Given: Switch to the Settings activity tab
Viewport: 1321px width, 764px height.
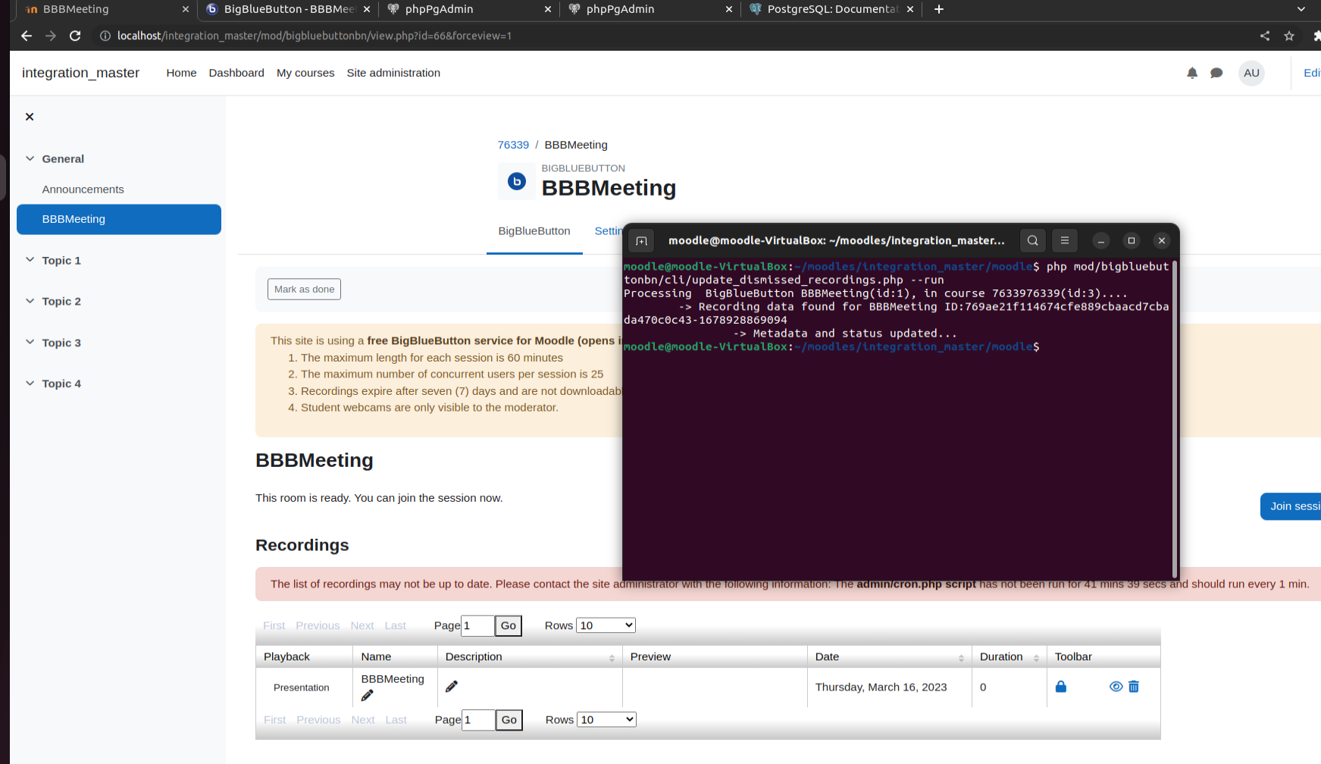Looking at the screenshot, I should 608,231.
